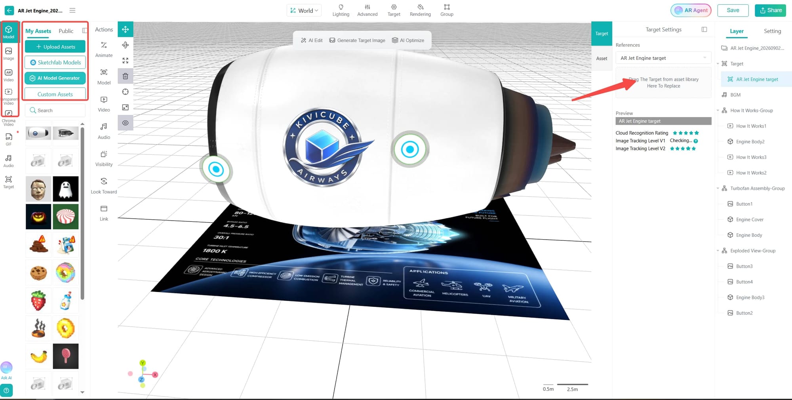The image size is (792, 400).
Task: Click the Save button
Action: click(x=733, y=10)
